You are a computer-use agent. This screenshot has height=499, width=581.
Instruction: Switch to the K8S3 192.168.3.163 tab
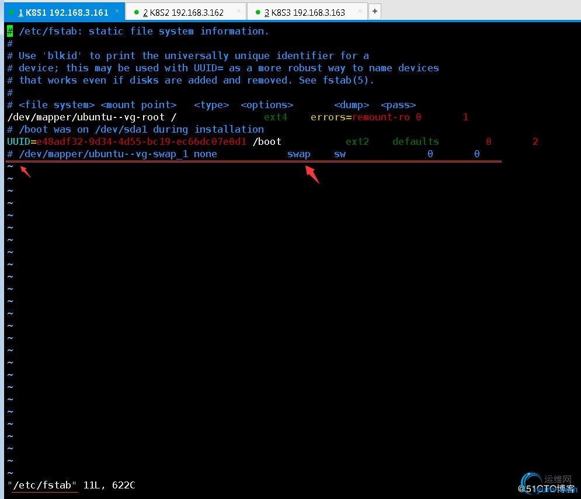(x=307, y=12)
